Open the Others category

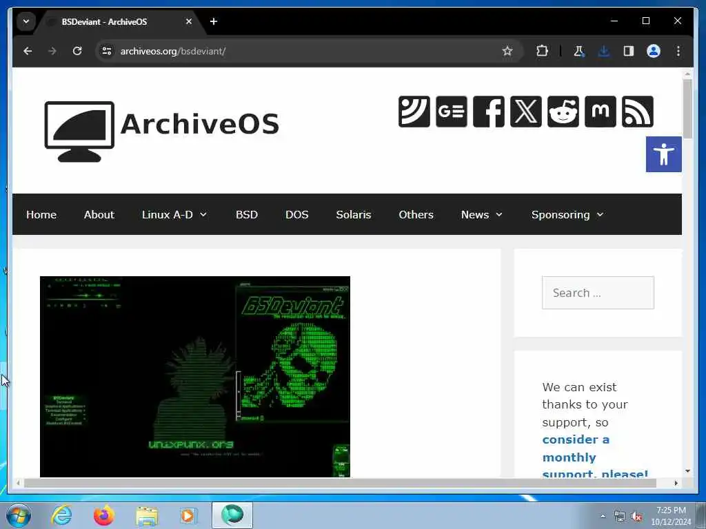(416, 215)
